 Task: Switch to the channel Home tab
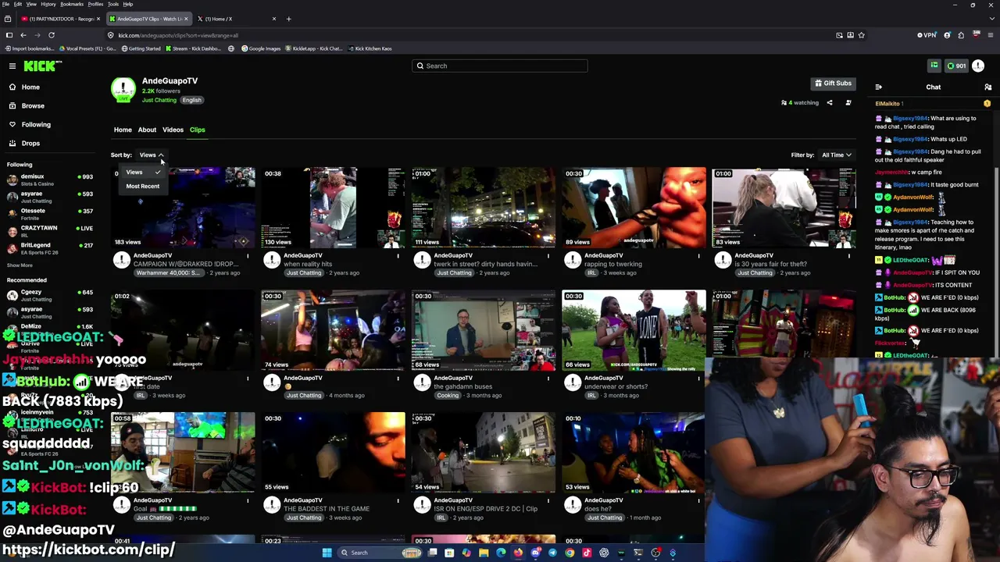123,130
